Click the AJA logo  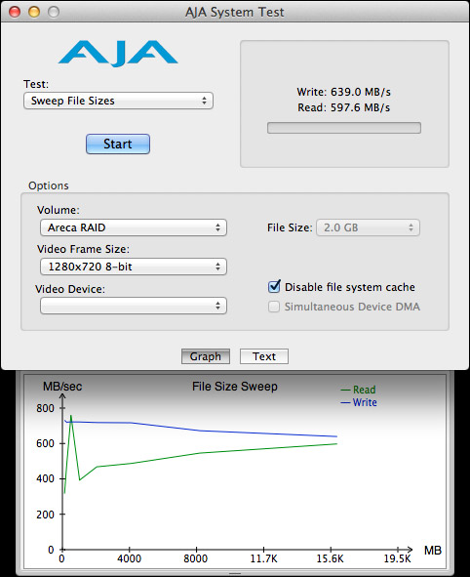point(118,54)
